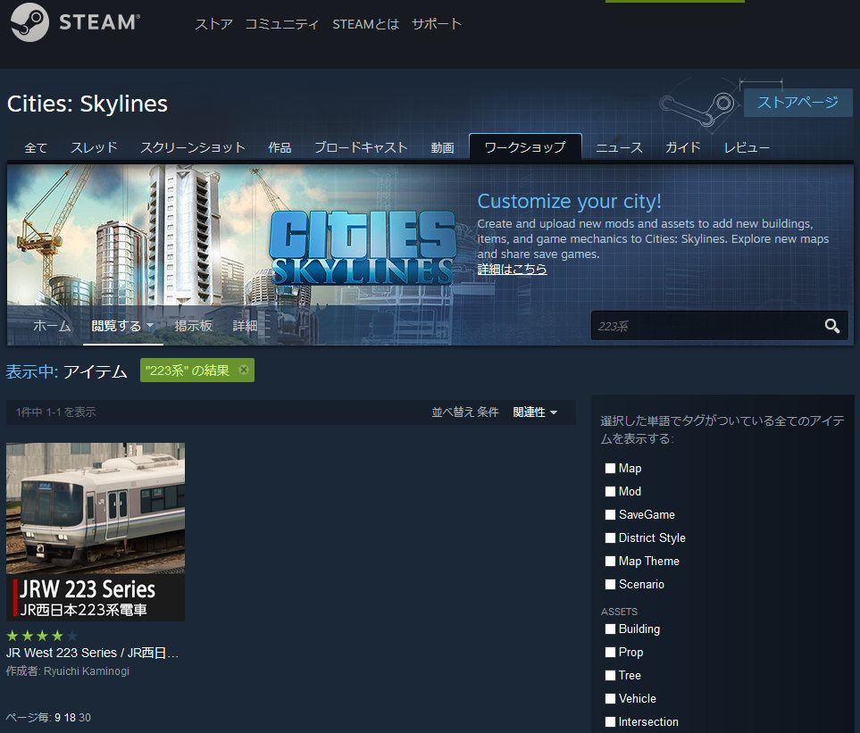Screen dimensions: 860x733
Task: Open the JRW 223 Series thumbnail
Action: [96, 532]
